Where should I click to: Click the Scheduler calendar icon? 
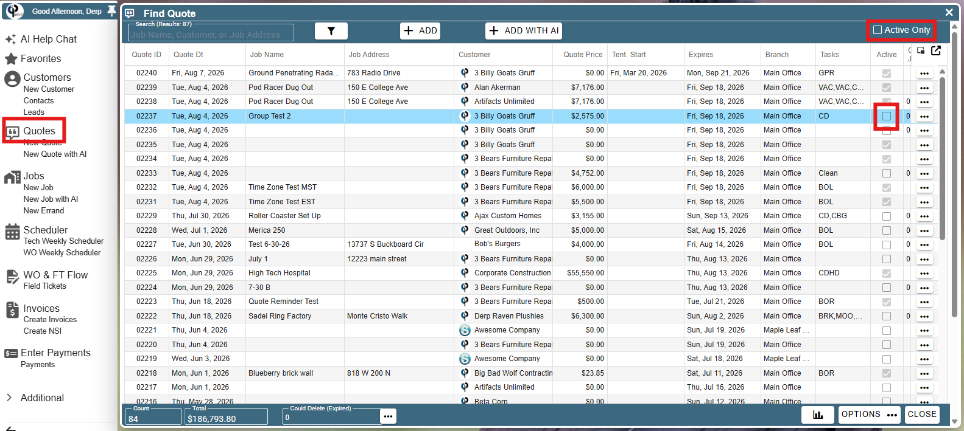pyautogui.click(x=12, y=232)
